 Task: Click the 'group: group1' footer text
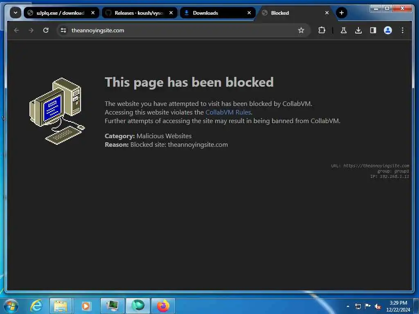tap(393, 171)
